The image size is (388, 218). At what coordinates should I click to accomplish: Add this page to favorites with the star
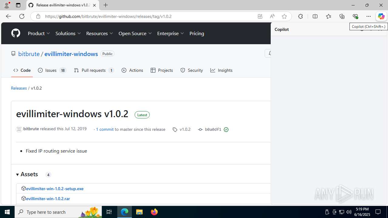coord(284,16)
